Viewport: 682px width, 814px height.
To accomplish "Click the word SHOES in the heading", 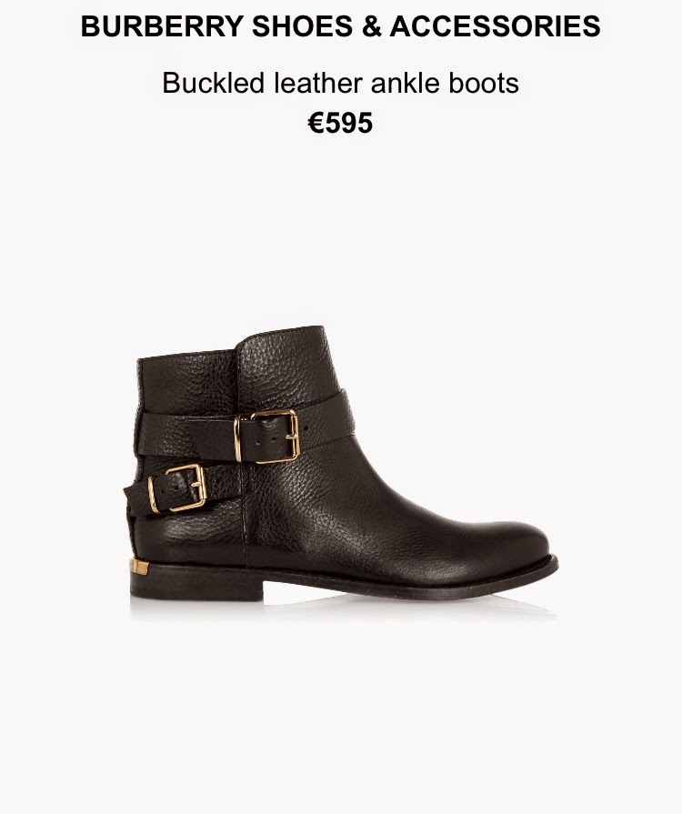I will click(302, 26).
